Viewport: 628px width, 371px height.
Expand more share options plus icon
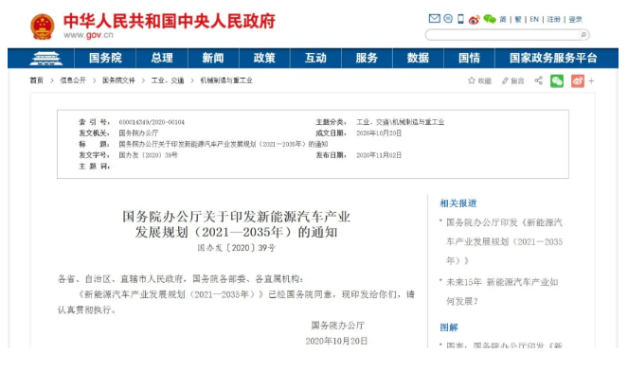[591, 80]
